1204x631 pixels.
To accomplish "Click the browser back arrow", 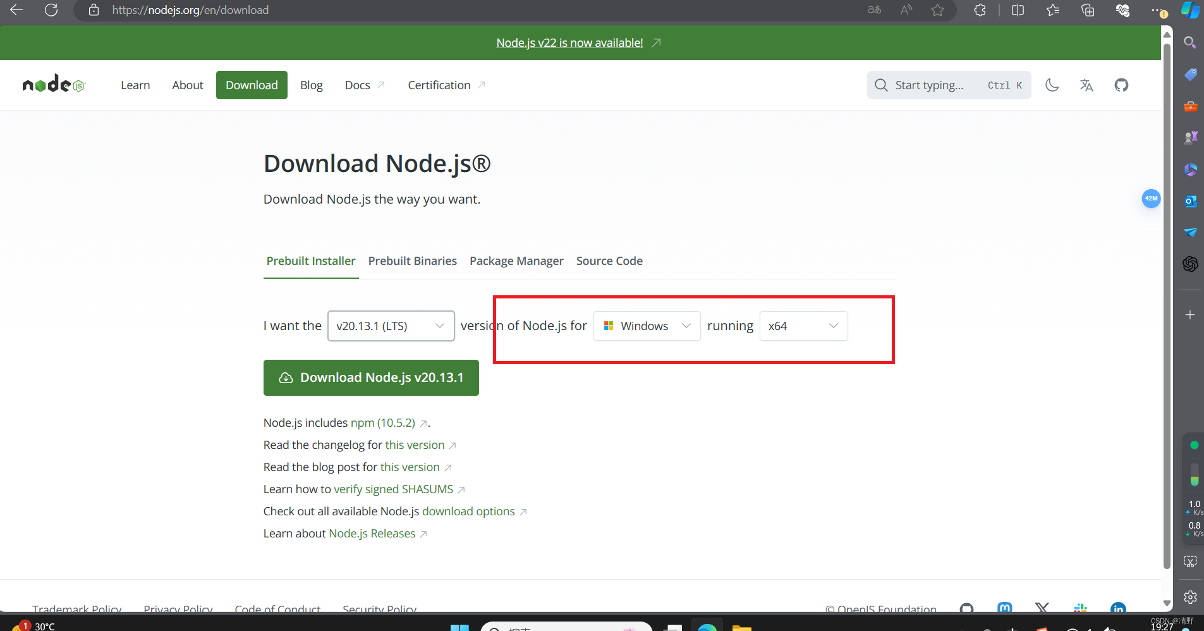I will [x=16, y=9].
